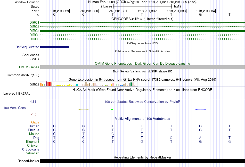Image resolution: width=245 pixels, height=167 pixels.
Task: Click the '2 bases' scale bar
Action: [143, 6]
